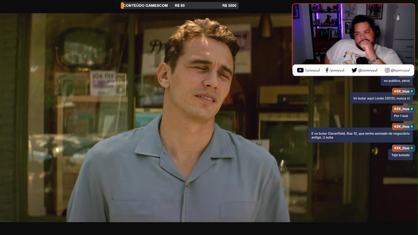Click green badge above the Locke (2013) message
Screen dimensions: 418x235
point(412,91)
